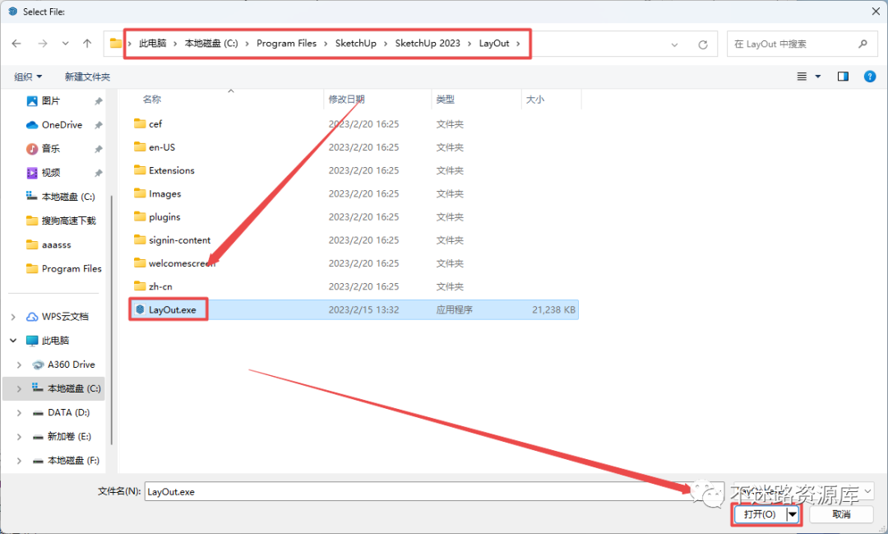Open recent locations dropdown arrow
This screenshot has width=888, height=534.
[x=66, y=44]
